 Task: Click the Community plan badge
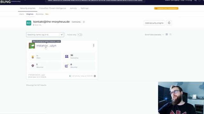coord(76,22)
